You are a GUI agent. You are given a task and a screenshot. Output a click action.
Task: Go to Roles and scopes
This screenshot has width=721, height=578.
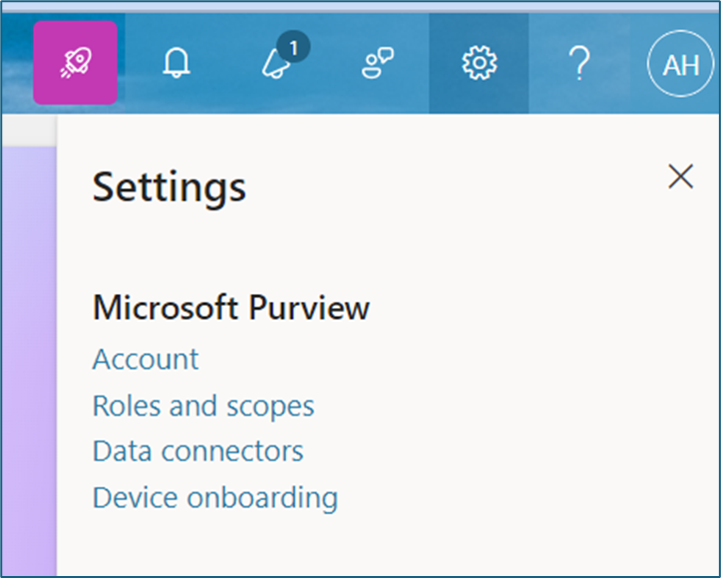coord(203,406)
